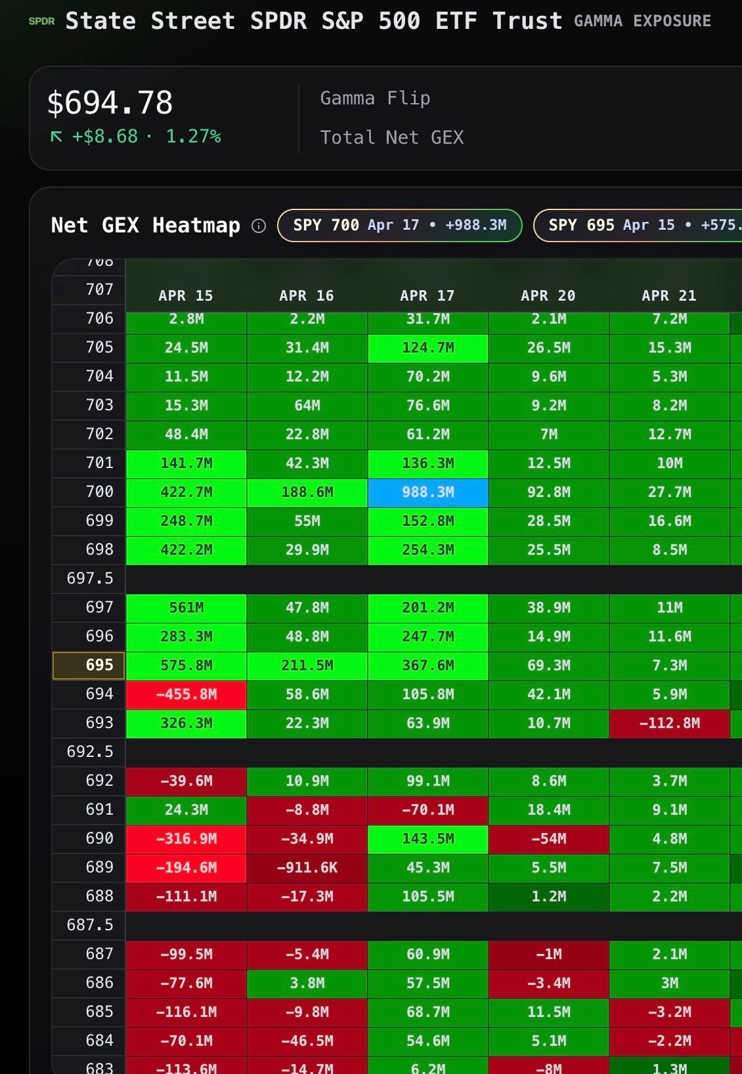Image resolution: width=742 pixels, height=1074 pixels.
Task: Click the 561M cell
Action: [x=186, y=608]
